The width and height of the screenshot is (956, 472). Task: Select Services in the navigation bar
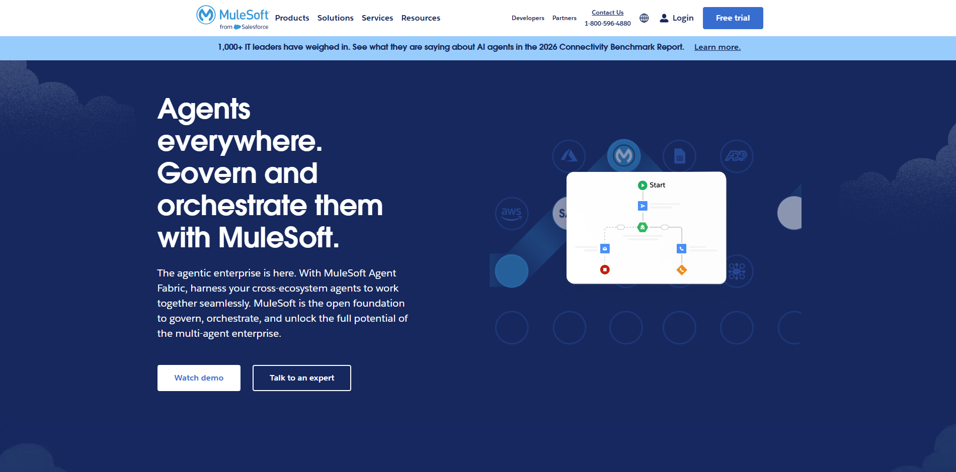(377, 18)
